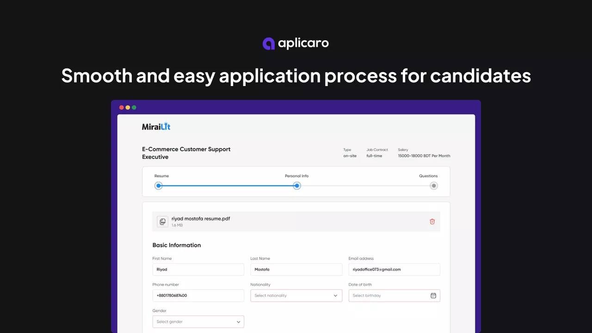The width and height of the screenshot is (592, 333).
Task: Select the Questions step circle
Action: (x=433, y=186)
